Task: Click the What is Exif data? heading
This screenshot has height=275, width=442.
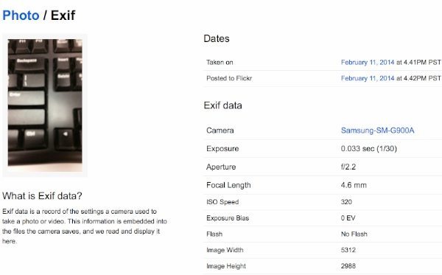Action: pos(42,195)
